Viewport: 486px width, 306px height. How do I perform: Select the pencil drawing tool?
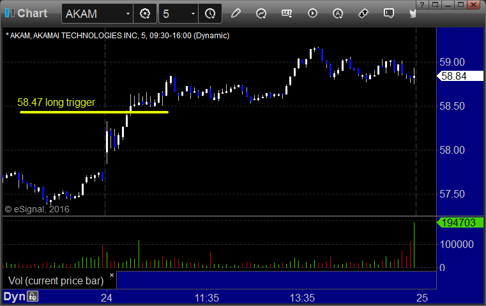pyautogui.click(x=236, y=13)
